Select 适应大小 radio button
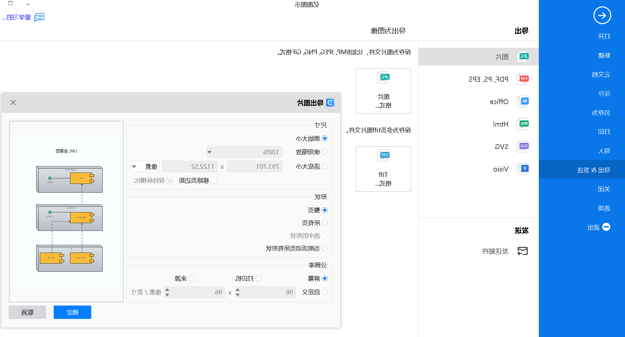The image size is (625, 337). [x=325, y=166]
